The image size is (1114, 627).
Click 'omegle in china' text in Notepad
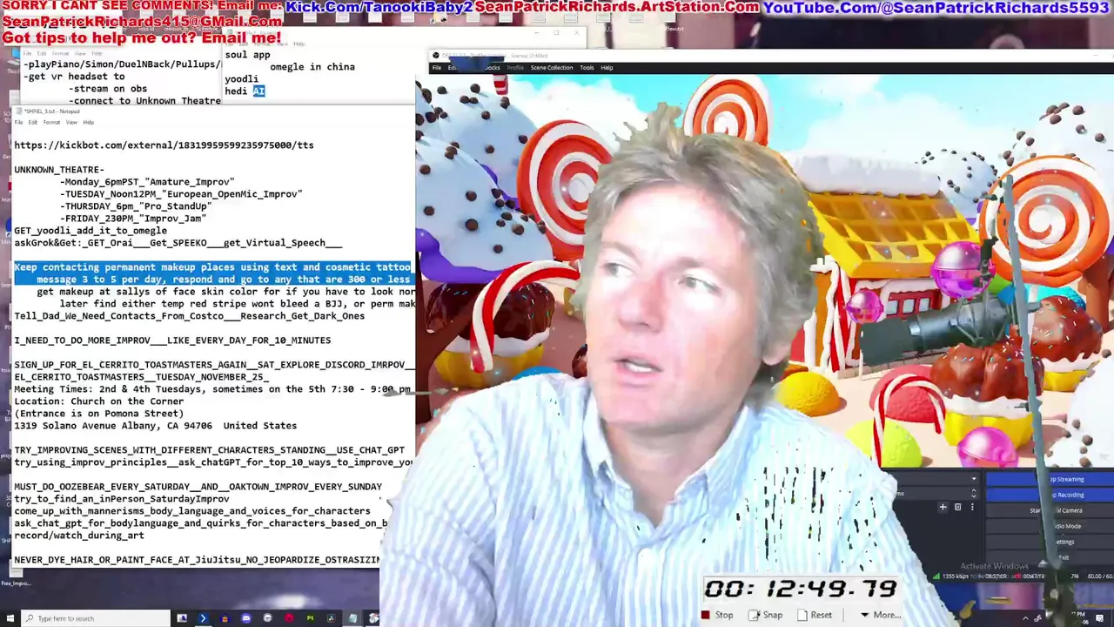(x=312, y=67)
